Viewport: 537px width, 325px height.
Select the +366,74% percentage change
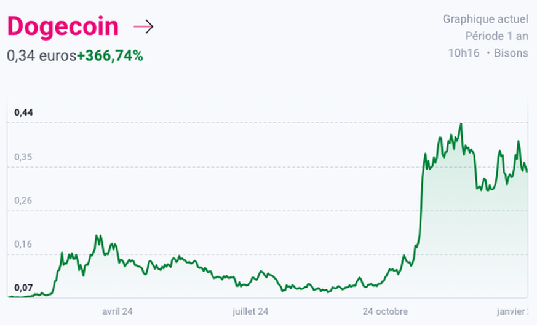pyautogui.click(x=110, y=56)
